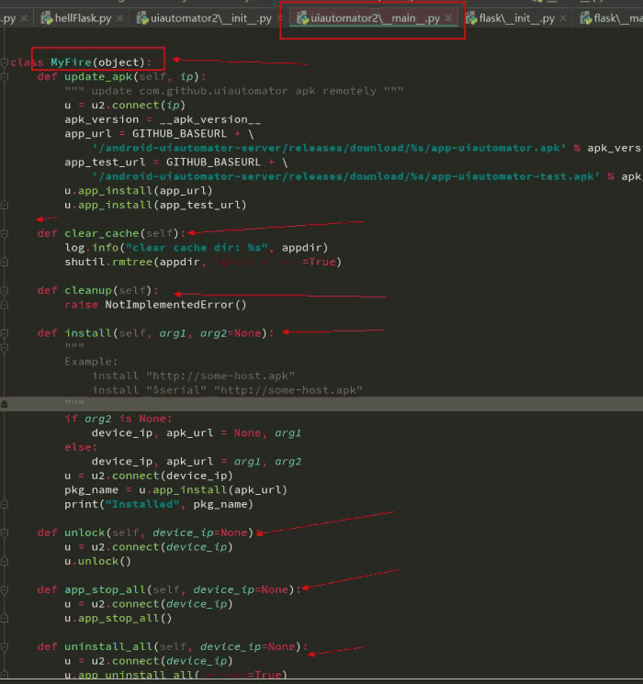Close the uiautomator2\__init__.py tab
Image resolution: width=643 pixels, height=684 pixels.
pos(280,18)
